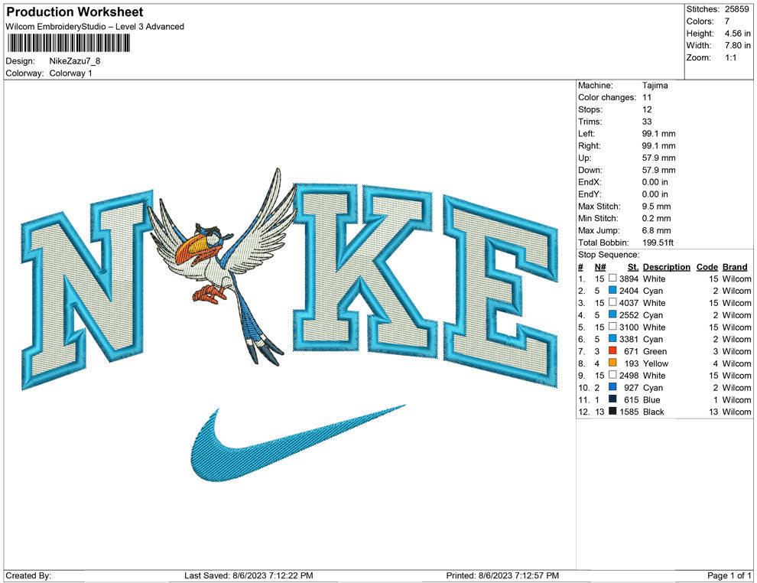Click the Machine value Tajima

(655, 86)
